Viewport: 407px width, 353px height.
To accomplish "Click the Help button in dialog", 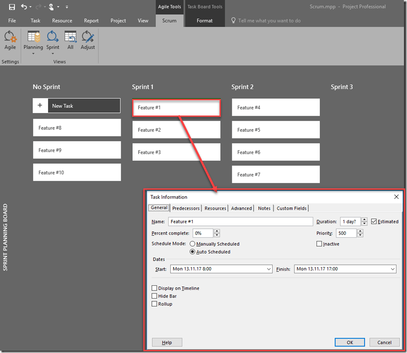I will [167, 342].
